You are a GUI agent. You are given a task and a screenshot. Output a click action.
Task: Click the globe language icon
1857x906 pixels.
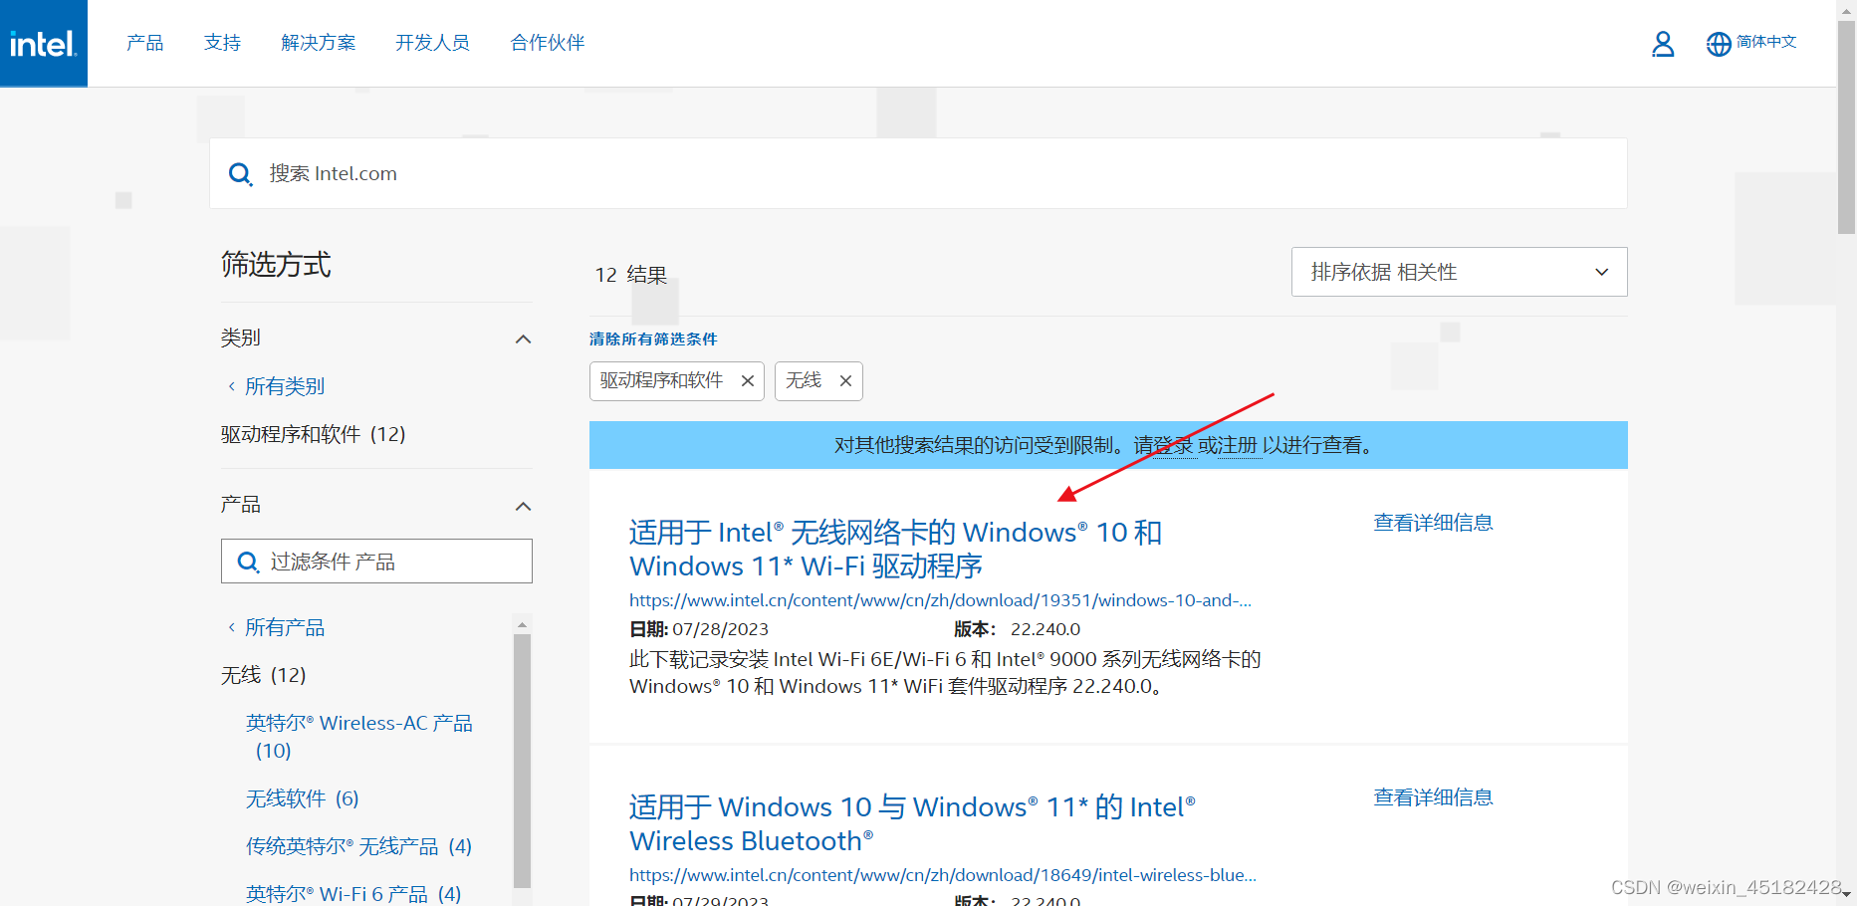click(x=1719, y=44)
